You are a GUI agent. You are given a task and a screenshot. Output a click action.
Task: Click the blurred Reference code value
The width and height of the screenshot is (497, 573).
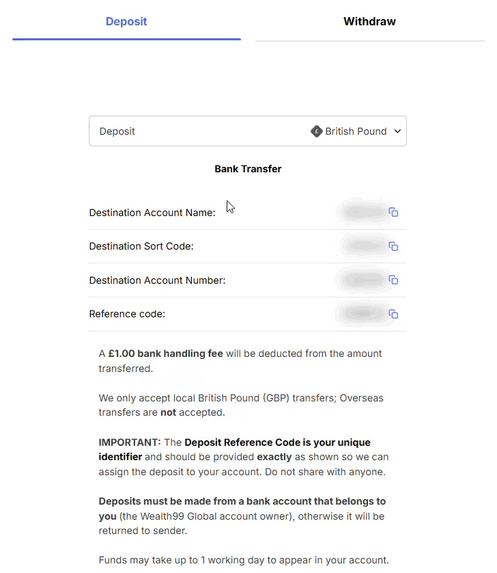363,314
